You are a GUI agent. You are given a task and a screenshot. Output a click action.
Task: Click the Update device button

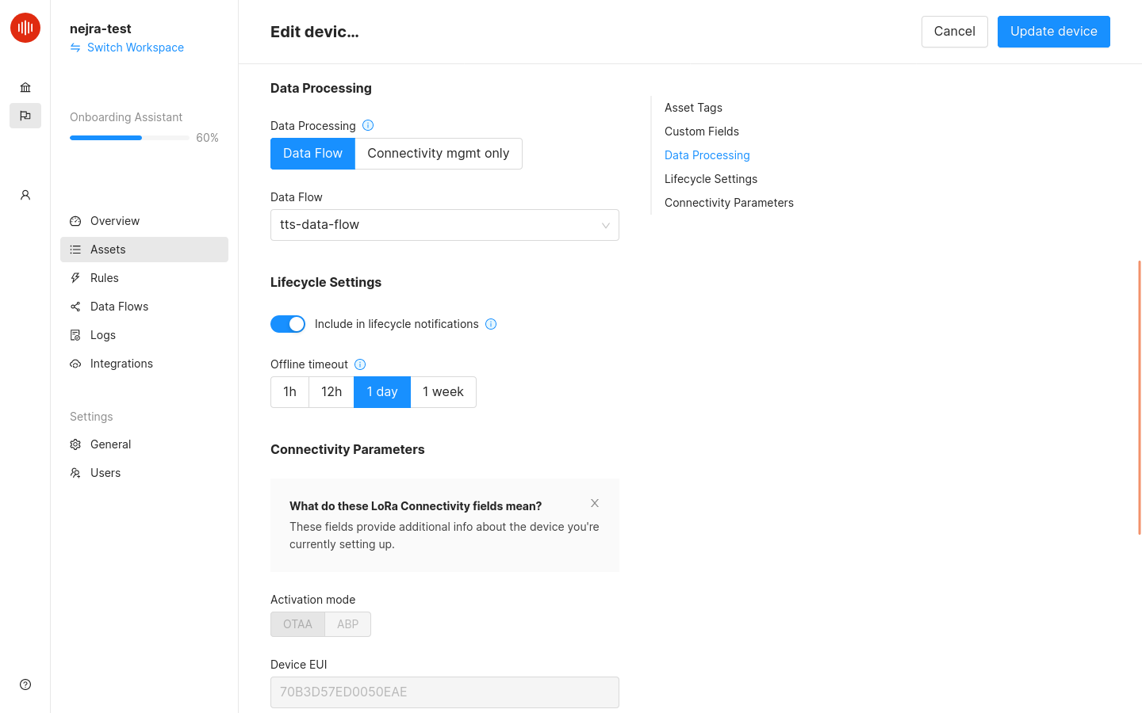coord(1053,31)
